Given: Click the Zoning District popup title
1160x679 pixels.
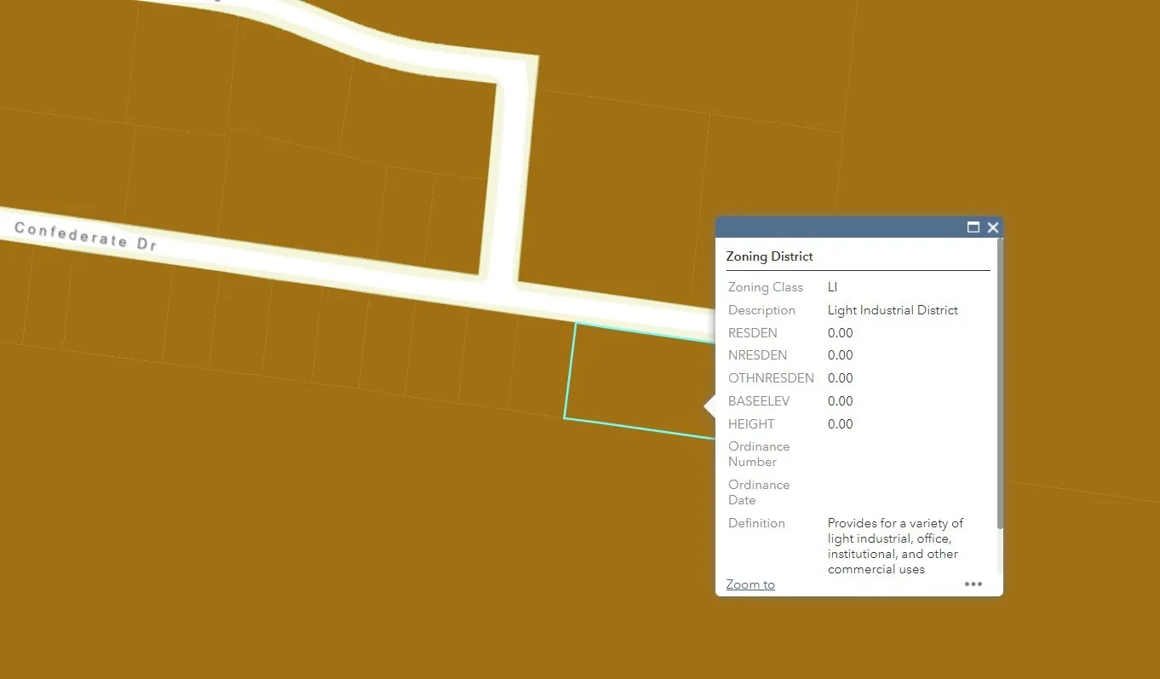Looking at the screenshot, I should [x=769, y=256].
